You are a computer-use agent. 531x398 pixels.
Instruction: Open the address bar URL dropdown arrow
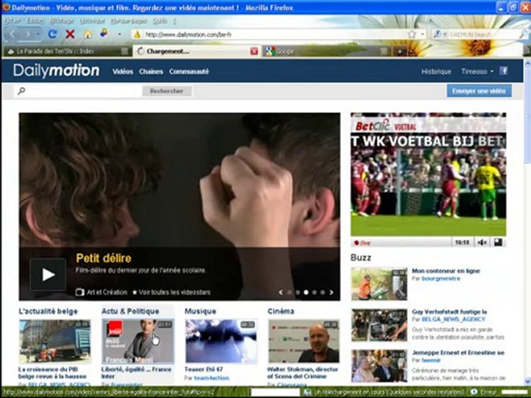click(422, 34)
